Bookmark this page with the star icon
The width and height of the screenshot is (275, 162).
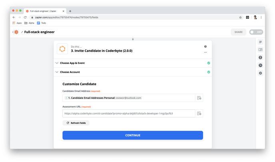240,17
